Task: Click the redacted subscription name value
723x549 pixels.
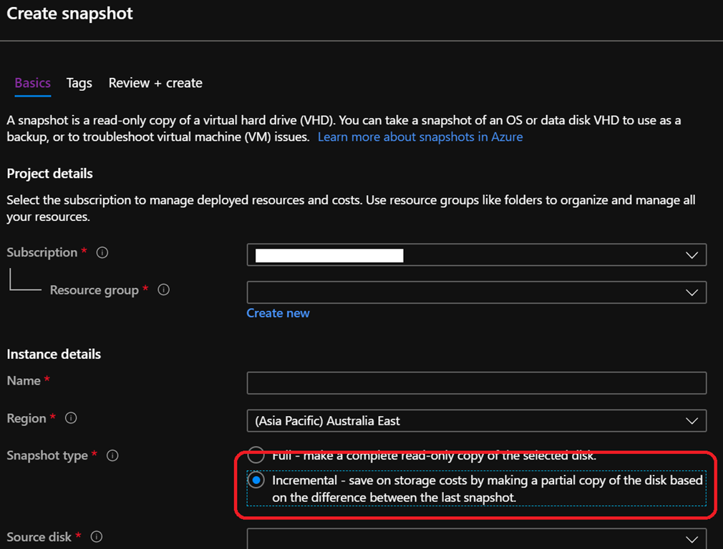Action: [x=329, y=254]
